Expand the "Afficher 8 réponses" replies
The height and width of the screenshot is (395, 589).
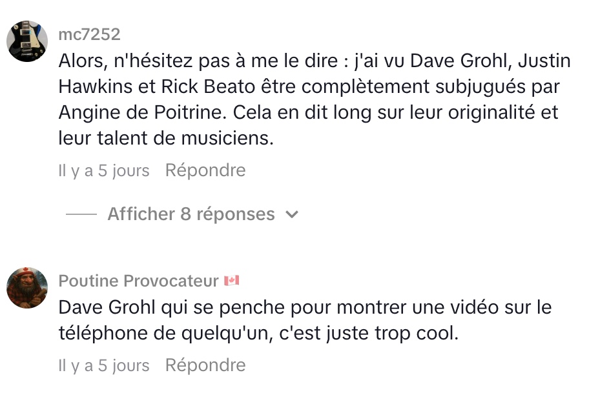click(191, 214)
